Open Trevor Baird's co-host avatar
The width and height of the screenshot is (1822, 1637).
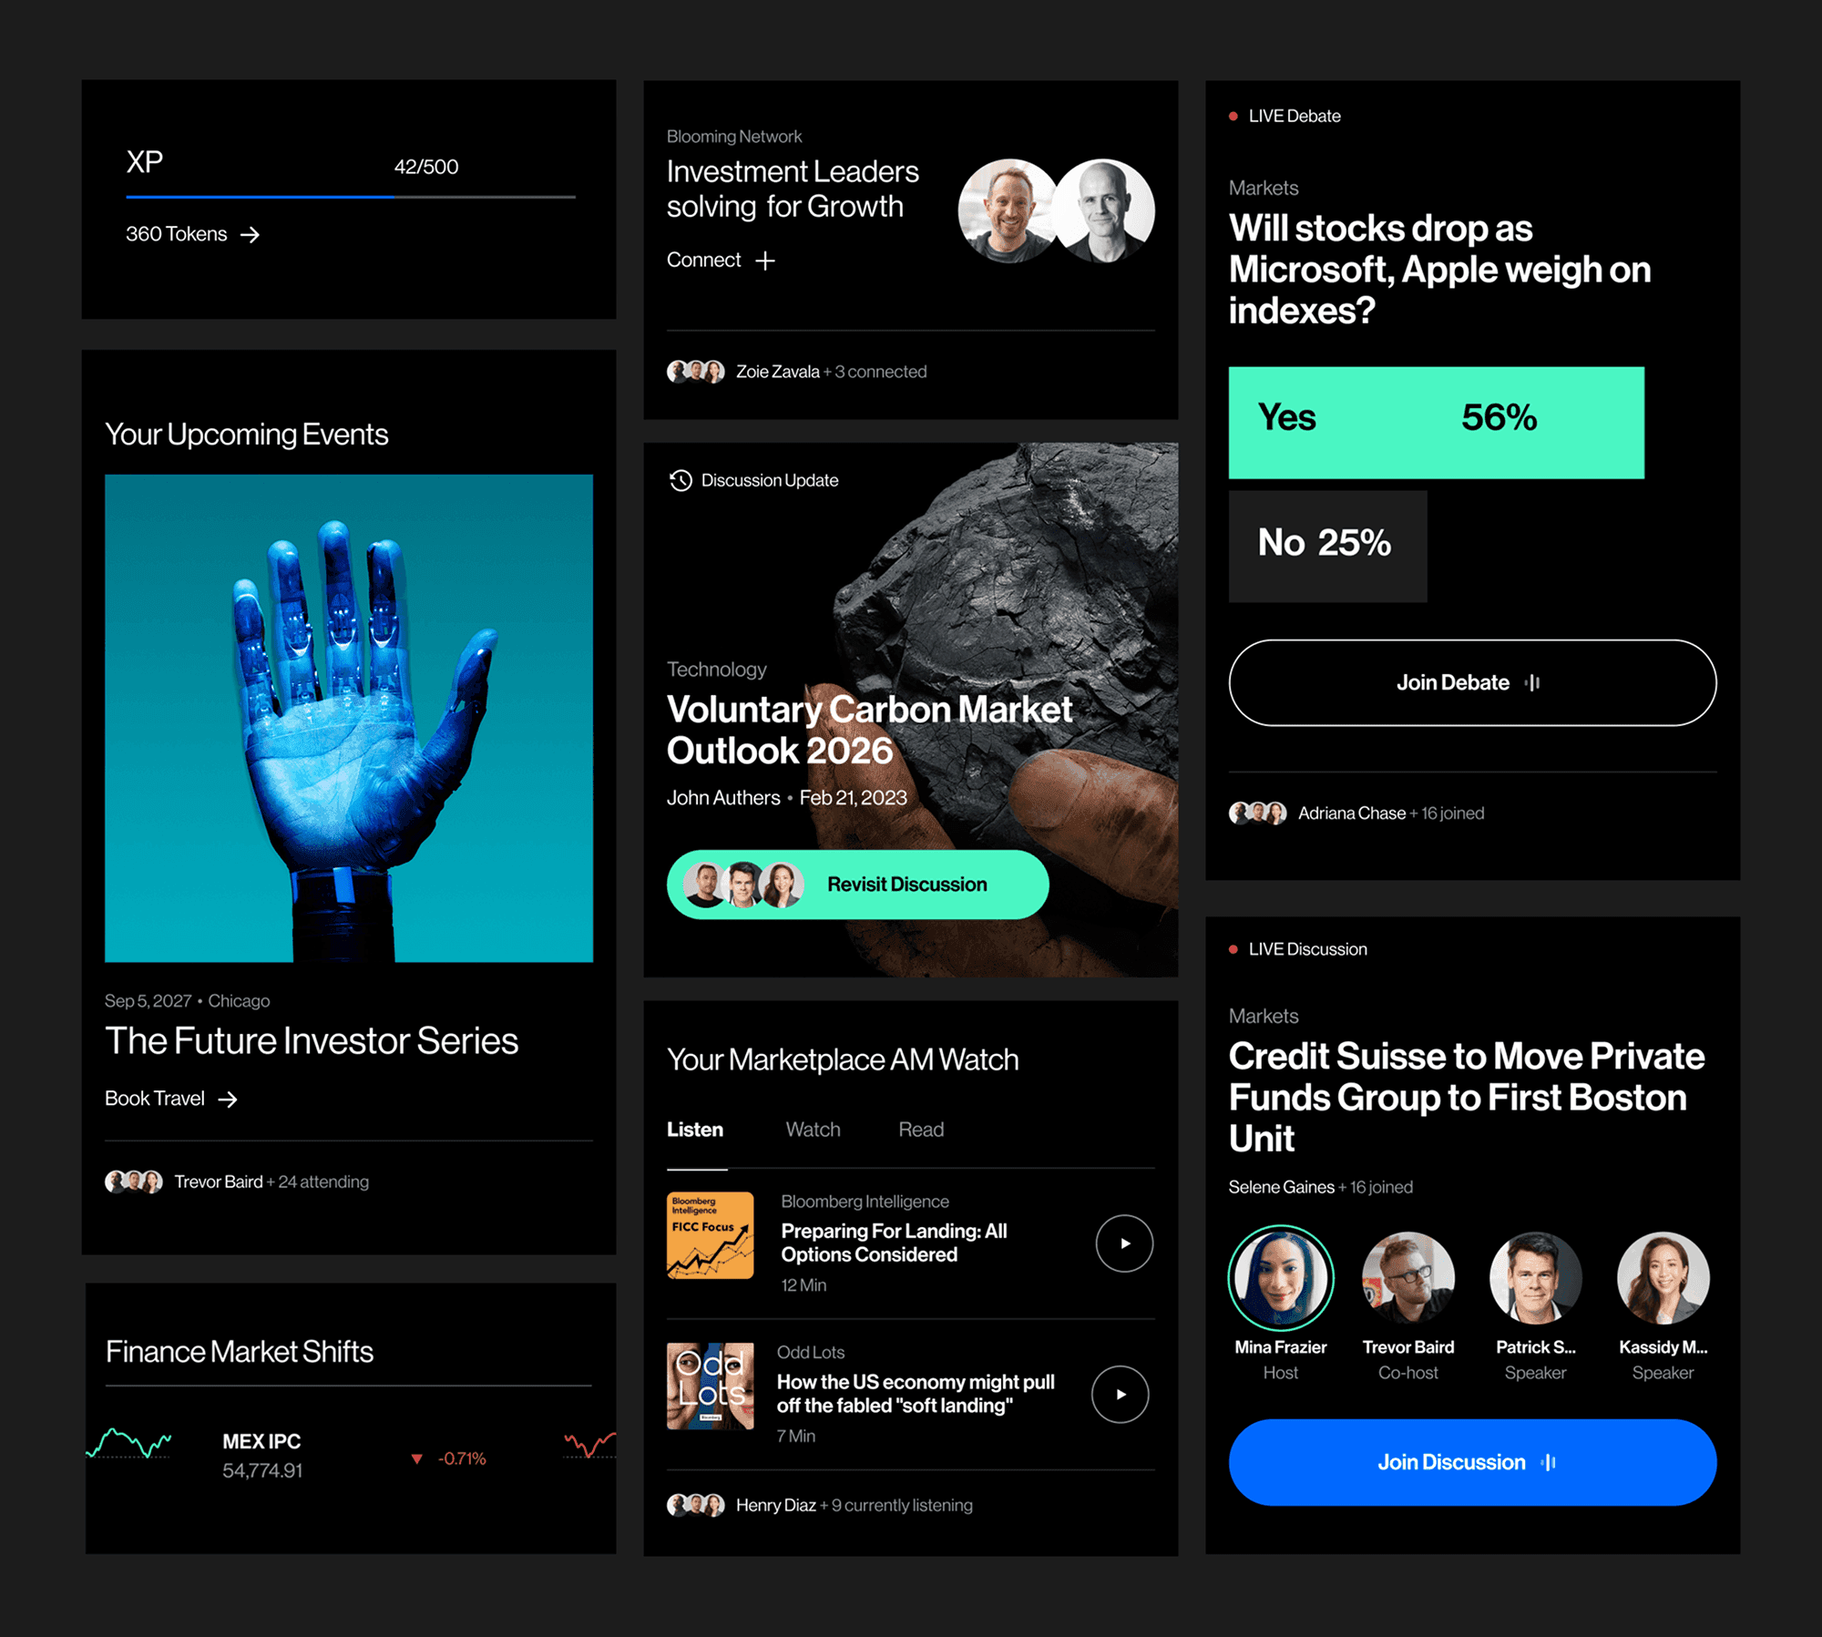point(1407,1278)
